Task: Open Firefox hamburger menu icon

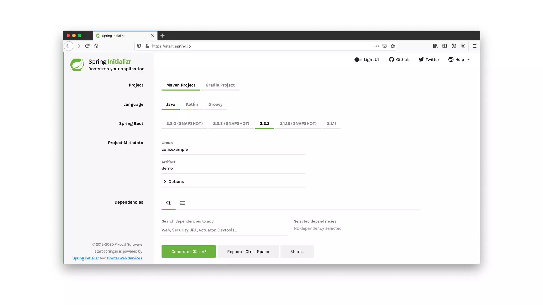Action: (x=475, y=46)
